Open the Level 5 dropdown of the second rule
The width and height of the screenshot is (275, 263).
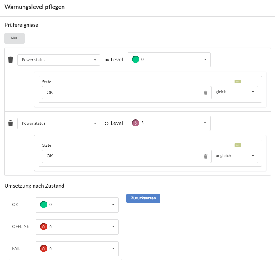[x=169, y=123]
